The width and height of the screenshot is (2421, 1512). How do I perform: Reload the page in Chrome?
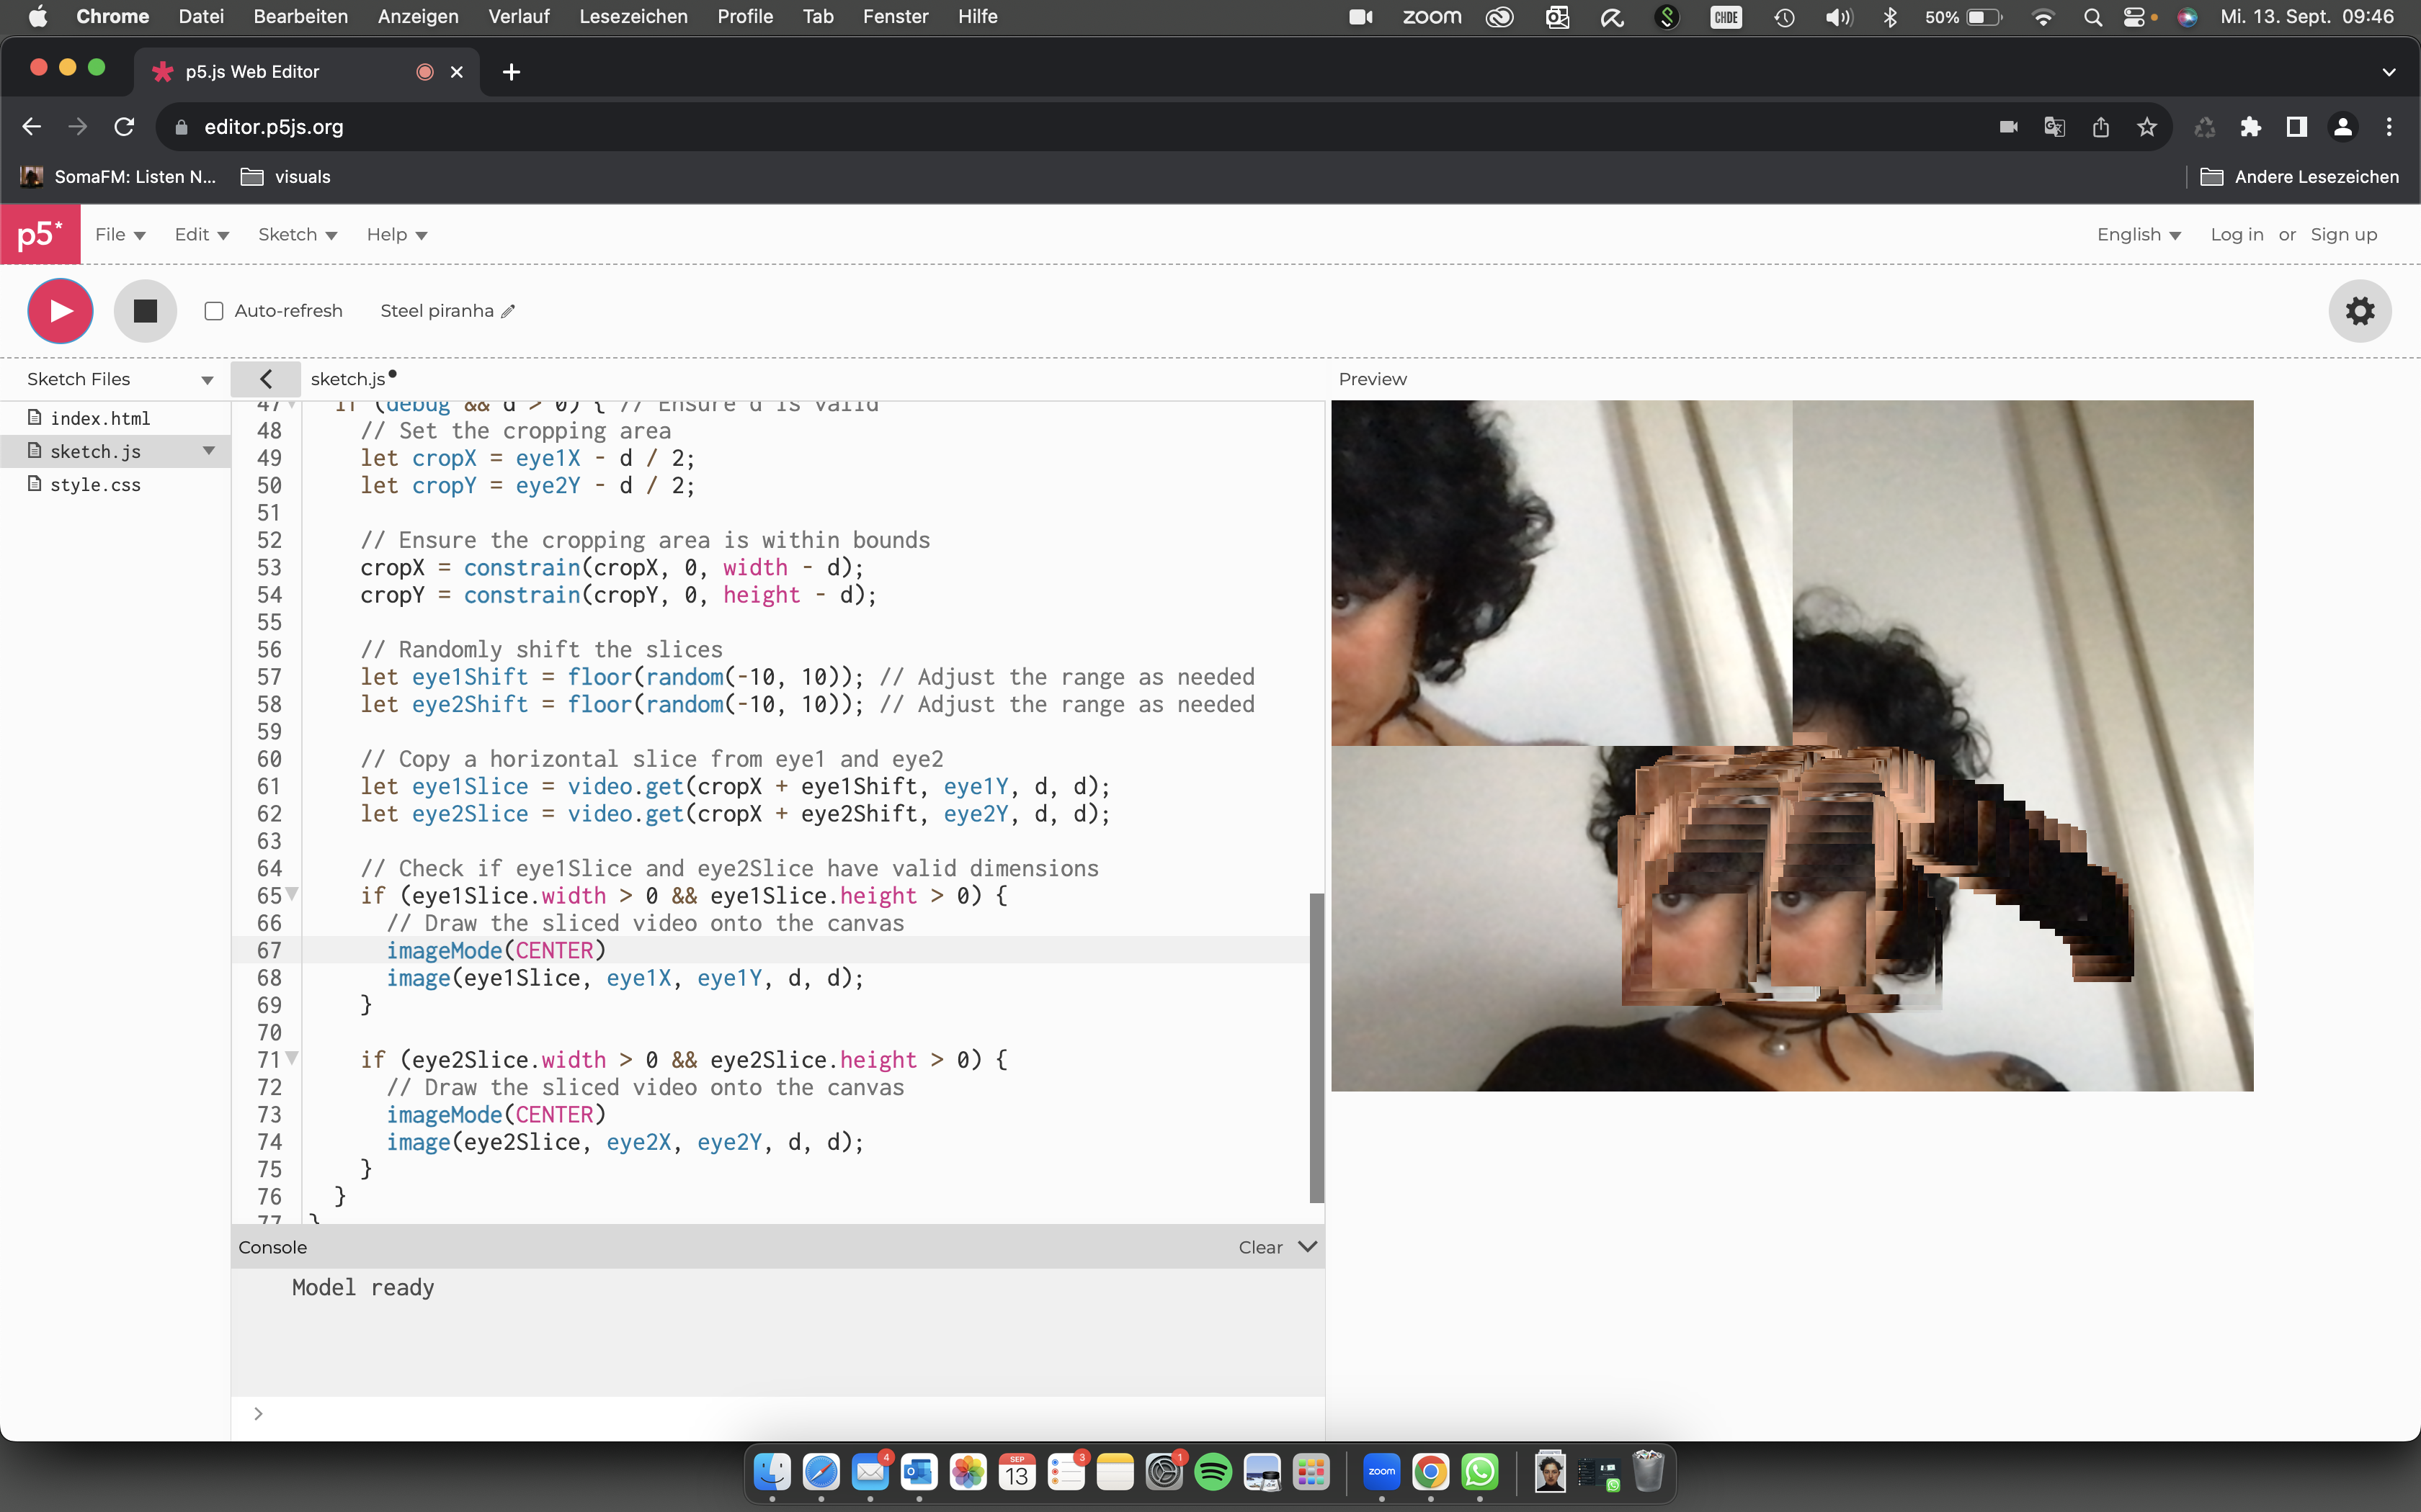tap(124, 126)
